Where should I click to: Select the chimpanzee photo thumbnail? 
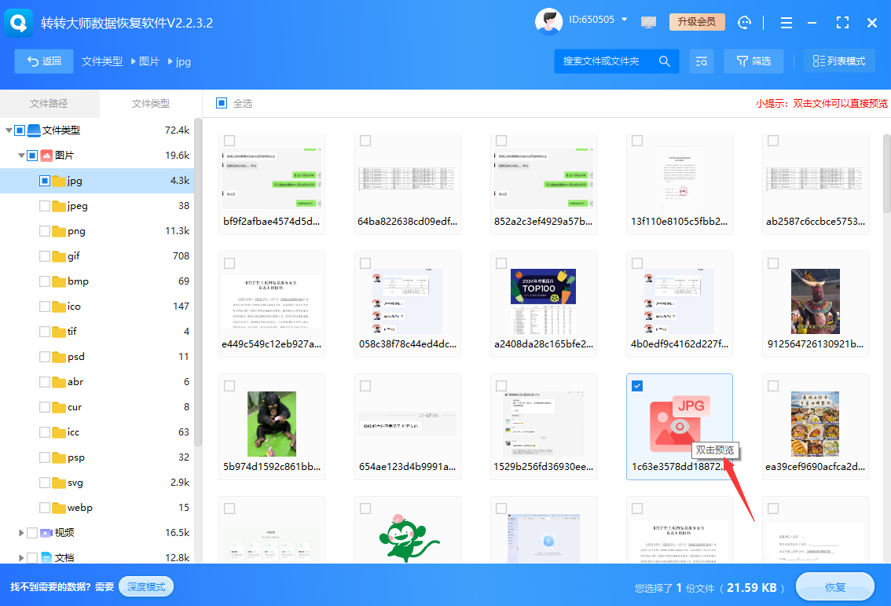tap(271, 423)
